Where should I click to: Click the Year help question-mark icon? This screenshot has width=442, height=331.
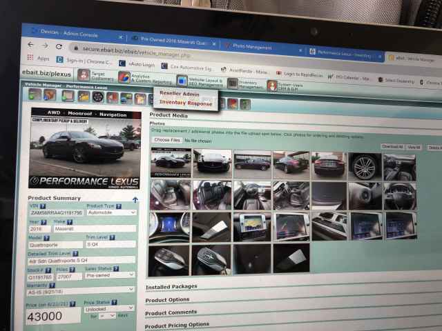coord(44,222)
